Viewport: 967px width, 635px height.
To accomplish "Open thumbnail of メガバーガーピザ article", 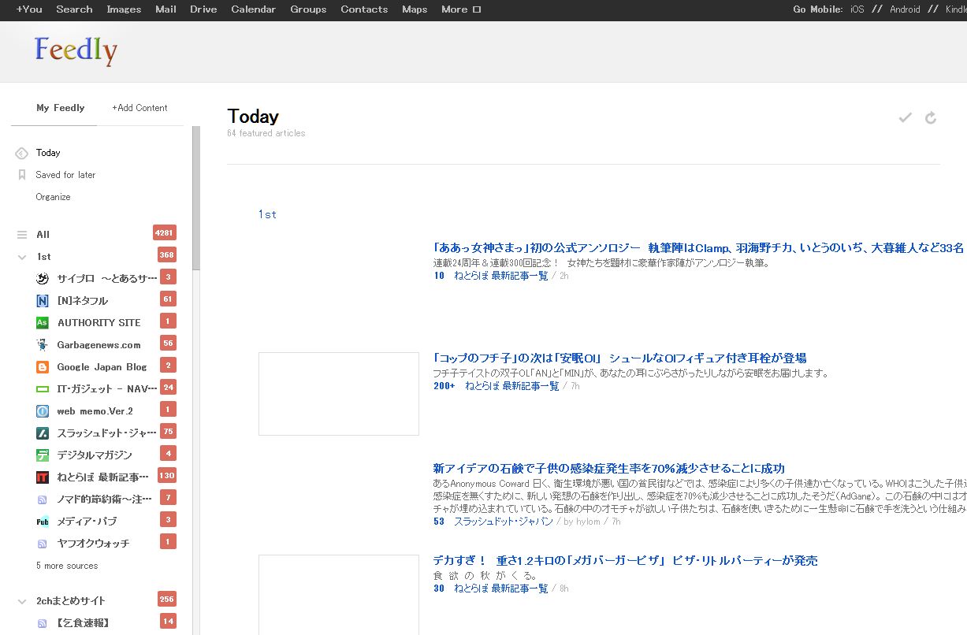I will point(339,595).
